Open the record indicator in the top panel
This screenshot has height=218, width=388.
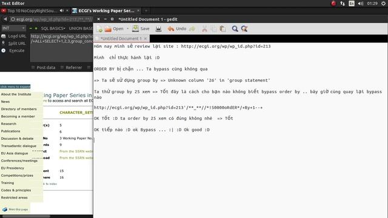pos(333,3)
